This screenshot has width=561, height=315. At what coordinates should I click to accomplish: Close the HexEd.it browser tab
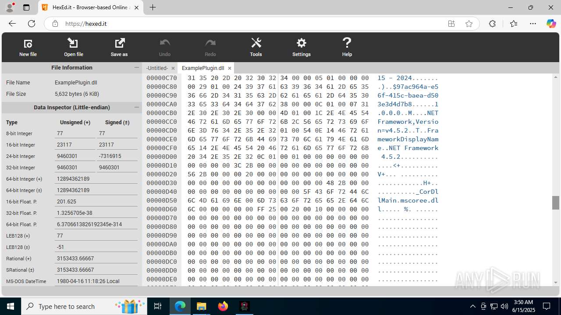pyautogui.click(x=137, y=7)
